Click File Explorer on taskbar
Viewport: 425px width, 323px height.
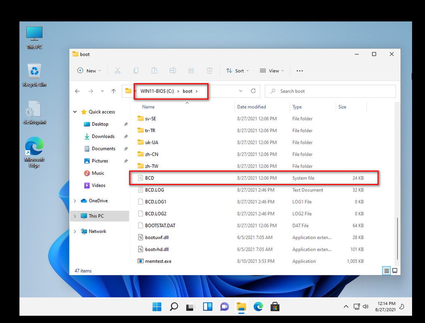[241, 307]
